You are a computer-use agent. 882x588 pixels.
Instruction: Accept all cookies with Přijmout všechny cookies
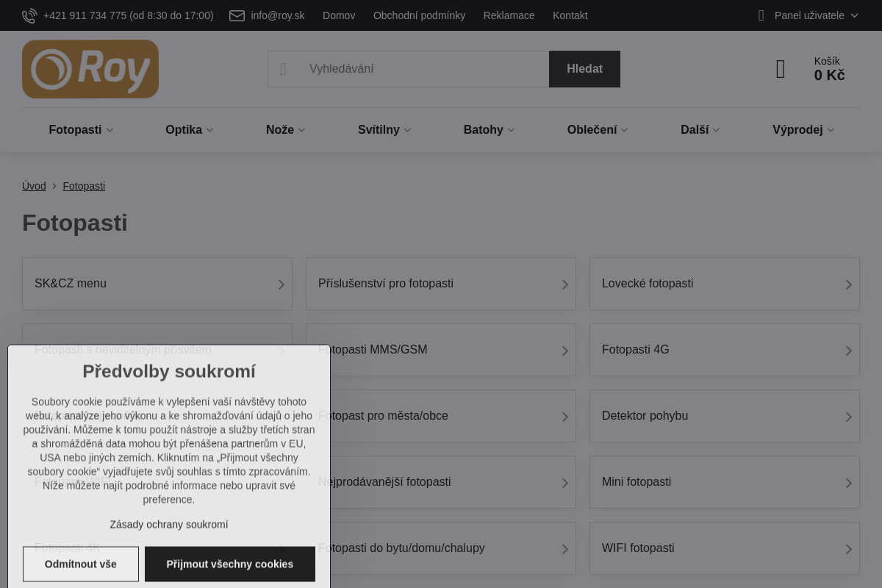pos(230,564)
